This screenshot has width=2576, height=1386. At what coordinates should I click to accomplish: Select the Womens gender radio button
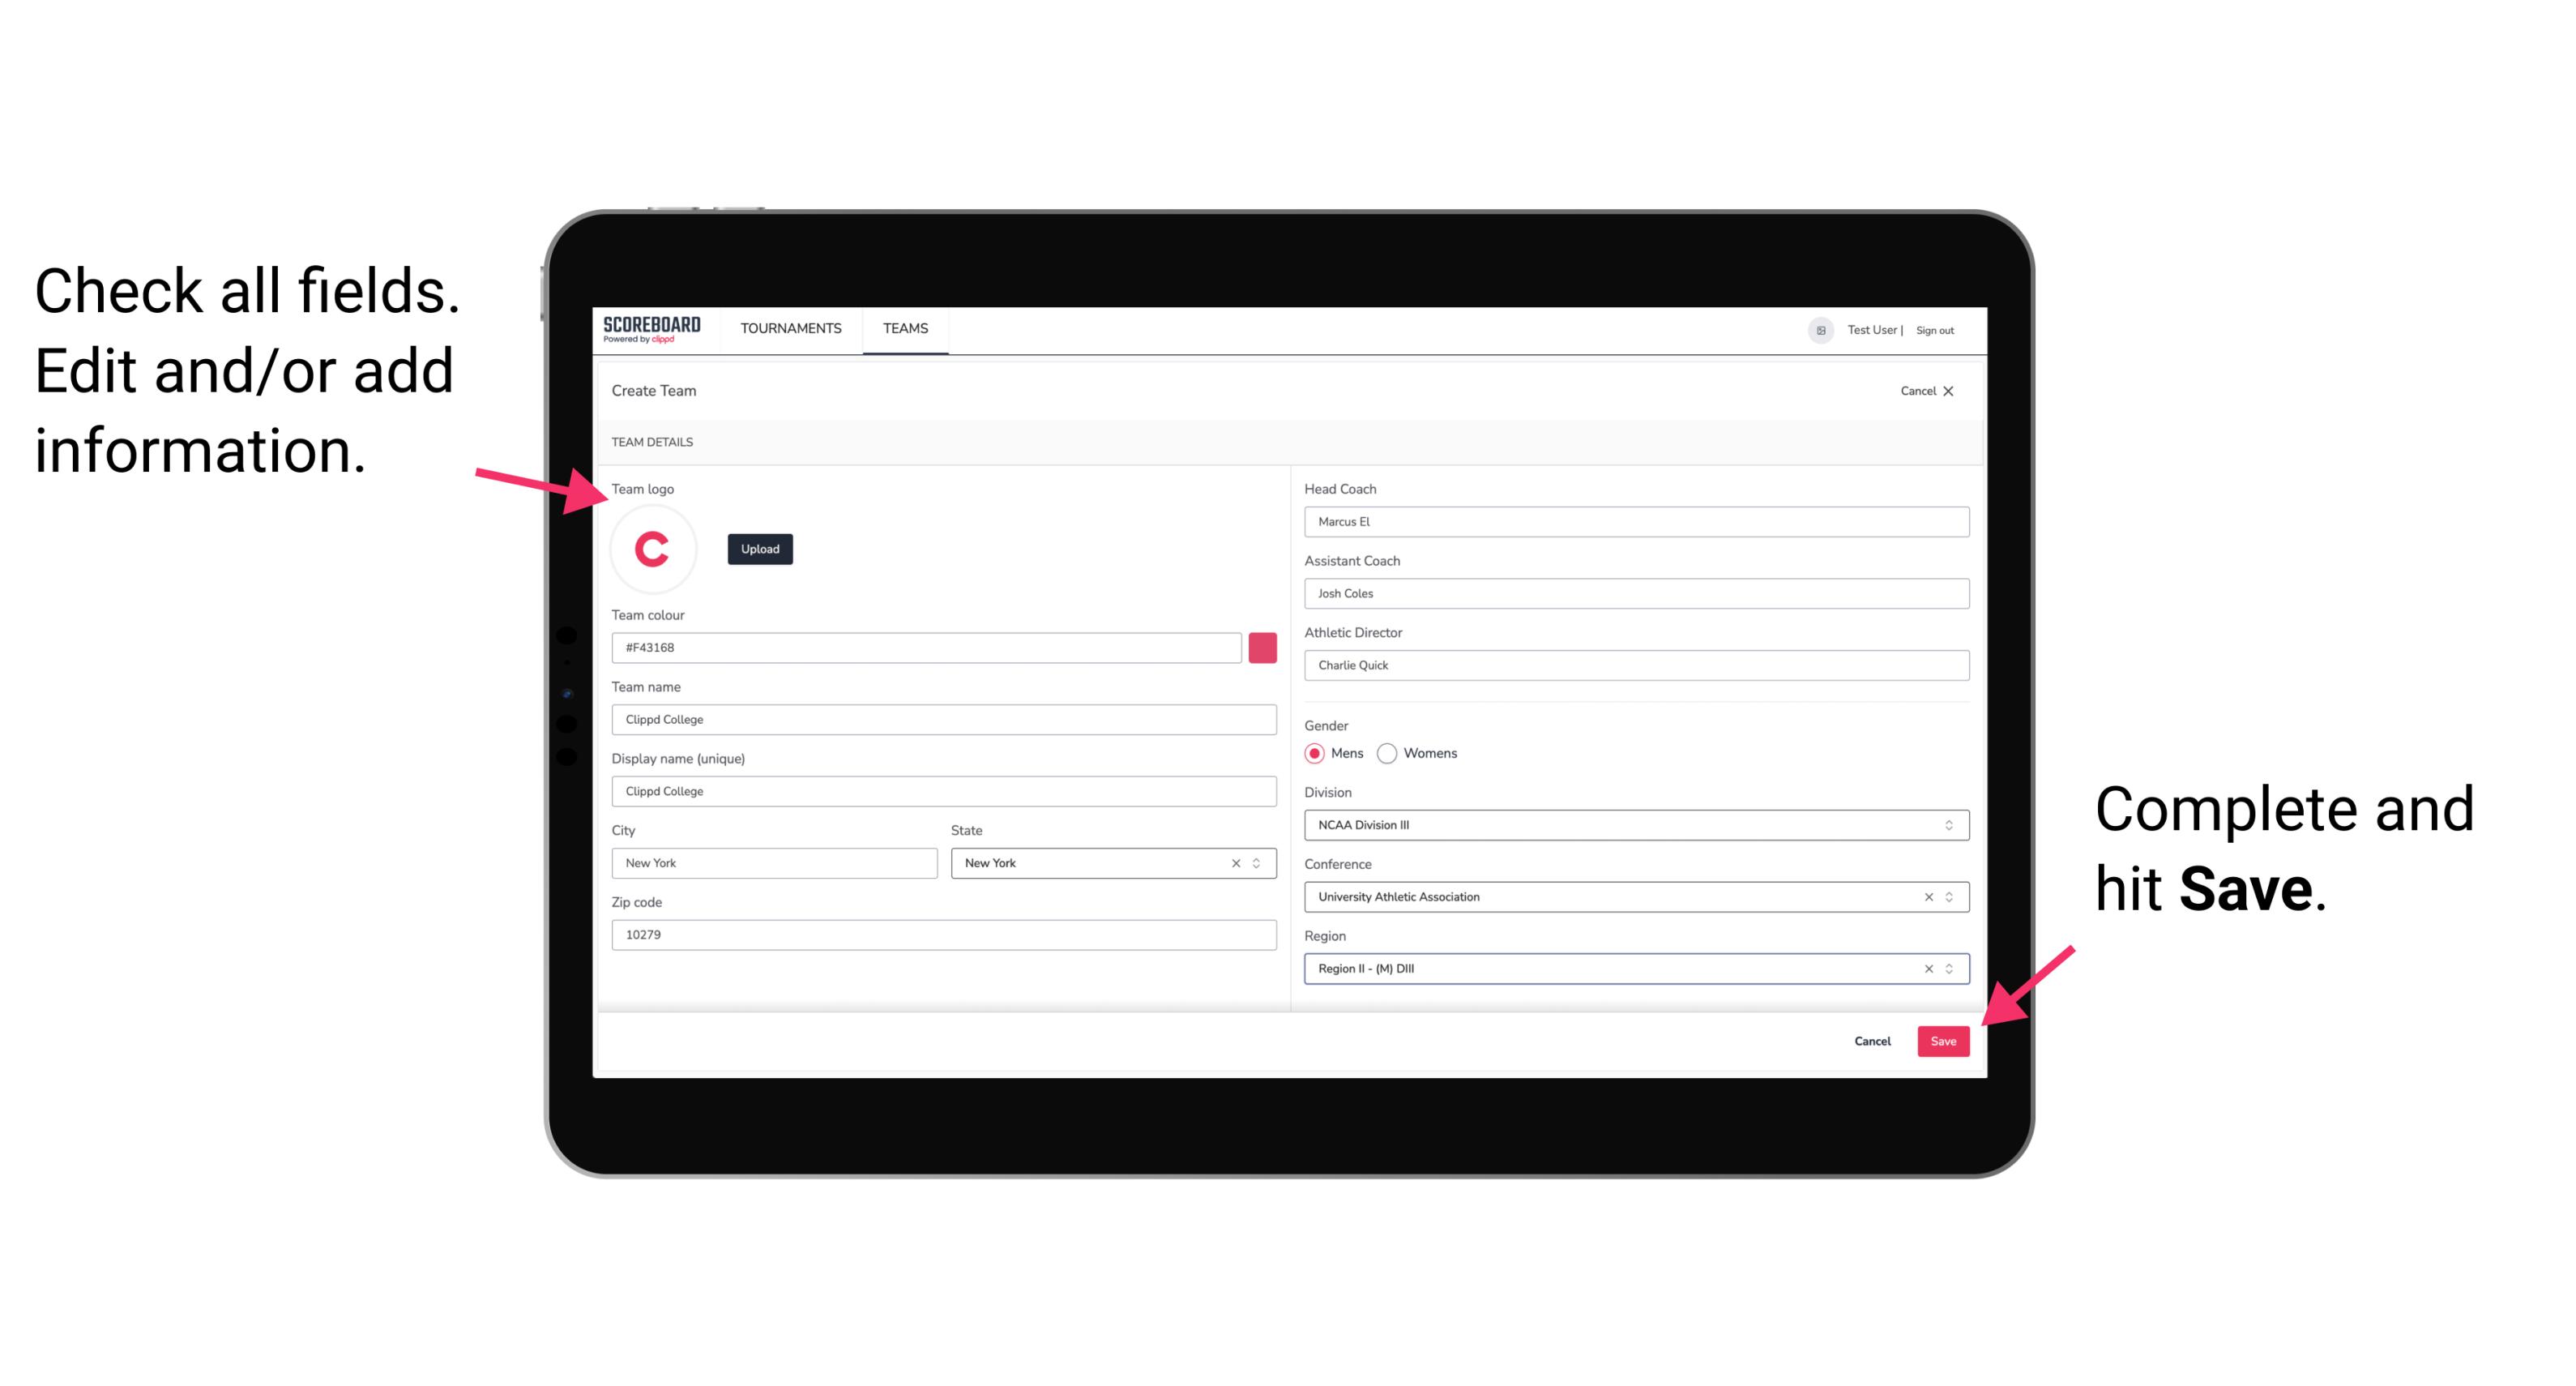point(1392,753)
